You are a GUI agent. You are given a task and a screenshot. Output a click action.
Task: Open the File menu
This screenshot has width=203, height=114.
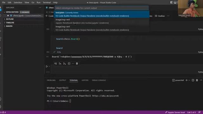point(3,3)
